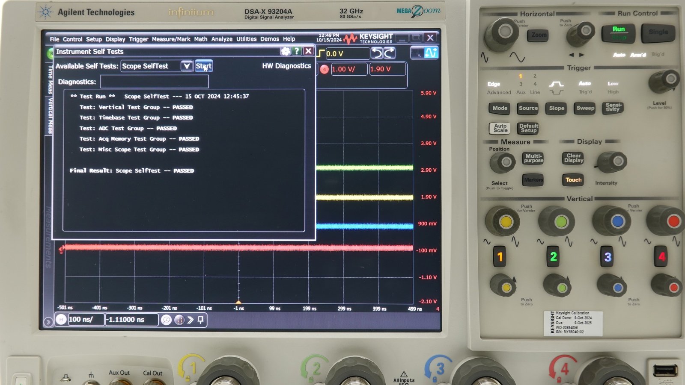Click the highlighted waveform icon in toolbar
The image size is (685, 385).
[431, 53]
